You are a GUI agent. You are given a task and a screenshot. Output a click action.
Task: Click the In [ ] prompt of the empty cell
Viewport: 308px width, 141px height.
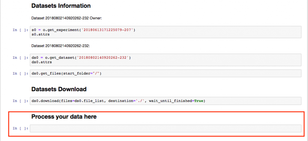20,128
